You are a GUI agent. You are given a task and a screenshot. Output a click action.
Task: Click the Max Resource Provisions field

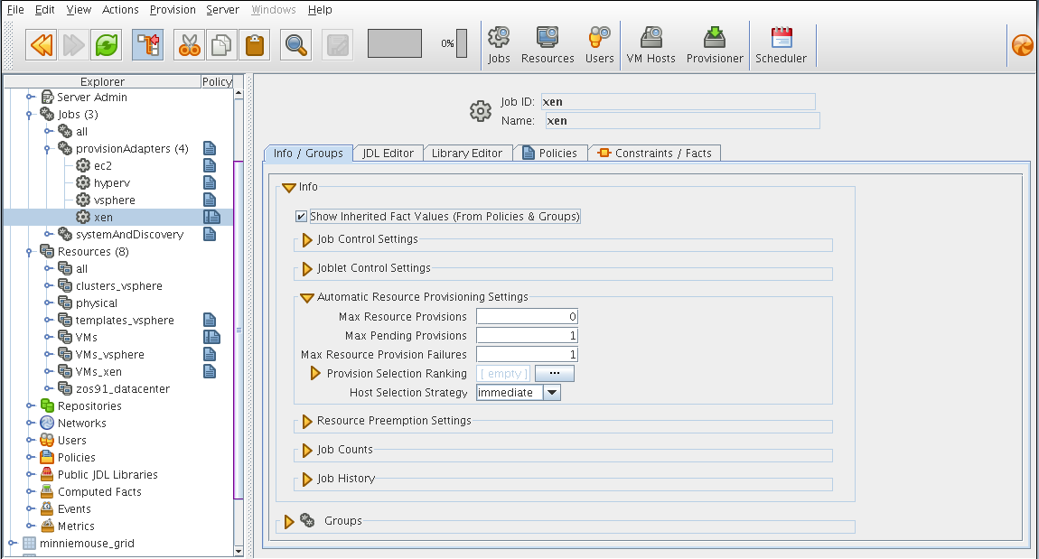(528, 317)
